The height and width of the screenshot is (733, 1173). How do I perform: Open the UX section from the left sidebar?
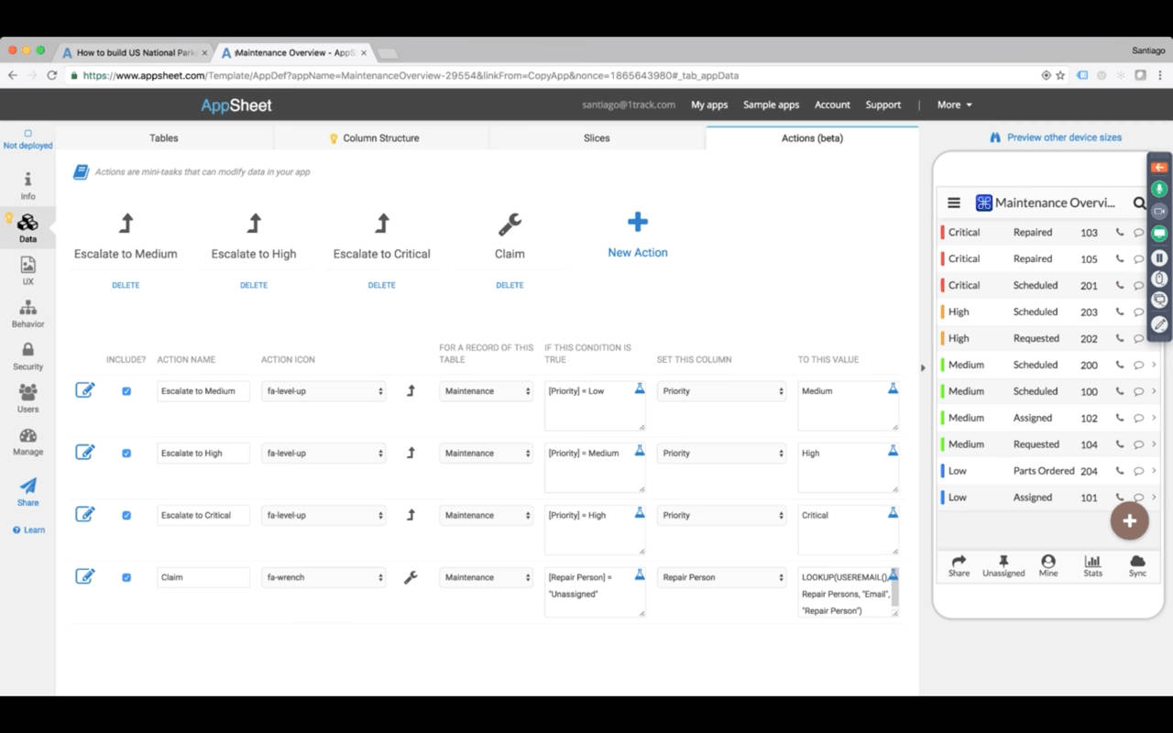27,272
